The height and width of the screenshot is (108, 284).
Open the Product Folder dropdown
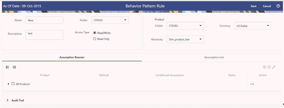pos(185,26)
